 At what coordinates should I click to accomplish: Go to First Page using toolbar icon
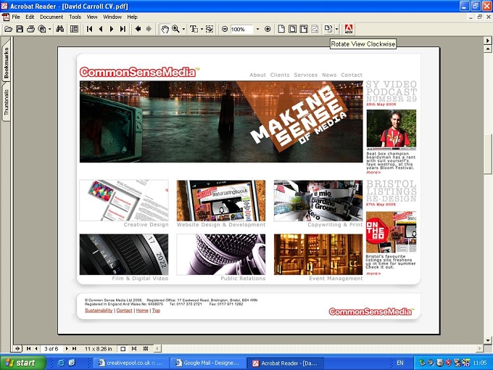click(x=90, y=29)
